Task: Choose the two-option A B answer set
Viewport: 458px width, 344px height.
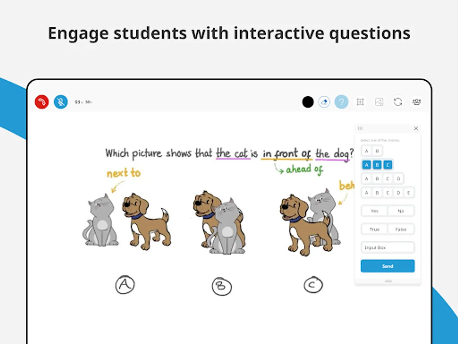Action: [x=372, y=151]
